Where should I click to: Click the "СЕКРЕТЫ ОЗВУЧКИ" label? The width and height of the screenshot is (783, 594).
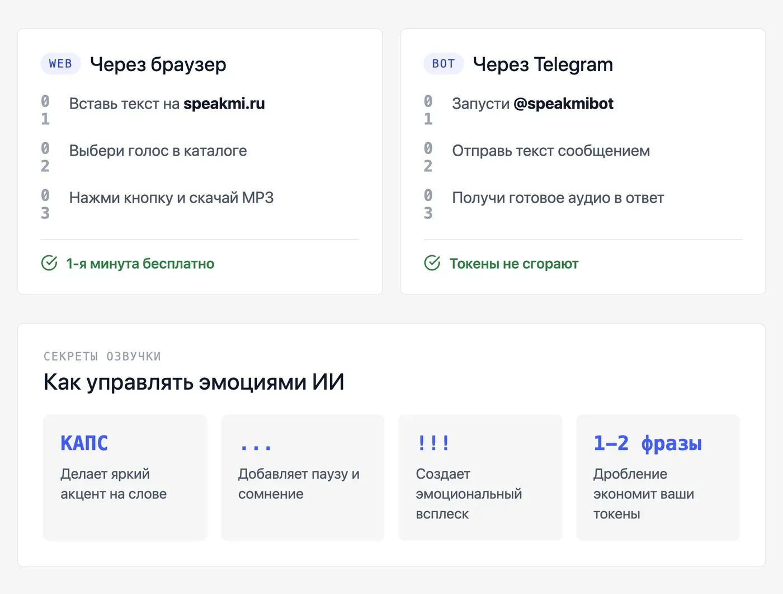pos(102,356)
